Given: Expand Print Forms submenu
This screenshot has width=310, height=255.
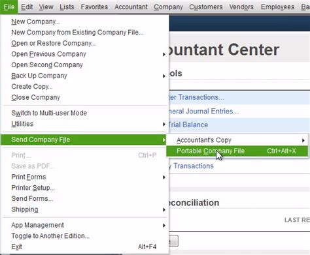Looking at the screenshot, I should click(84, 177).
